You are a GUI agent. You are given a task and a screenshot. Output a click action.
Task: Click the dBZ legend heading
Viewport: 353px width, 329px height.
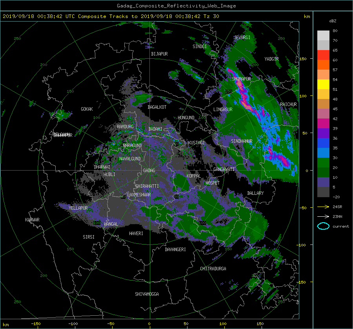(333, 21)
